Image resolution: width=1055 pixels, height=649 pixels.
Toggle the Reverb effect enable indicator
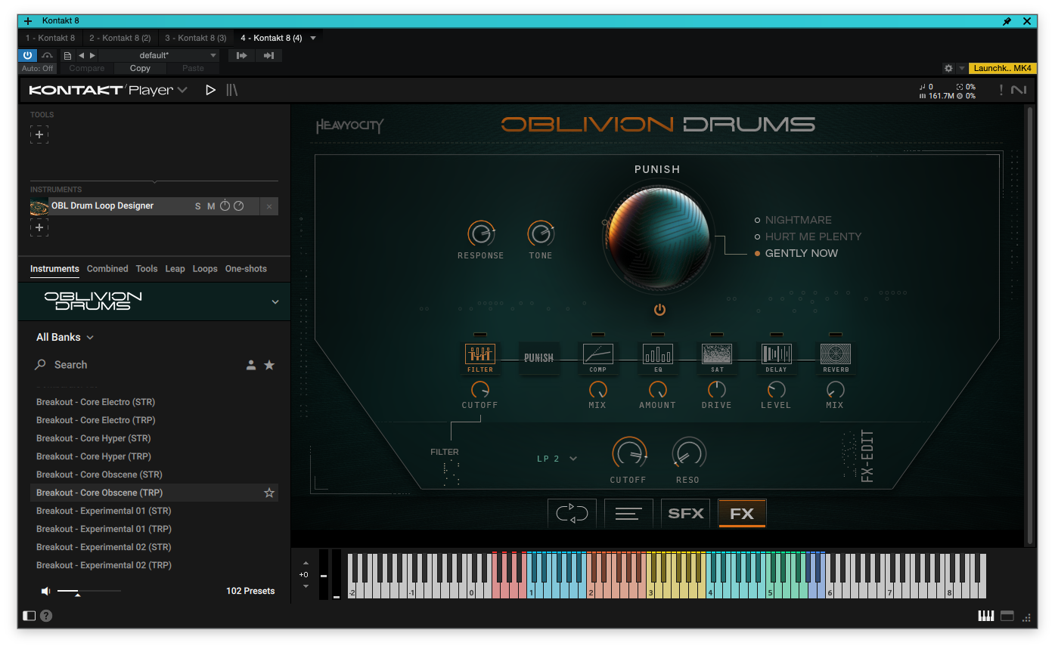pyautogui.click(x=835, y=334)
